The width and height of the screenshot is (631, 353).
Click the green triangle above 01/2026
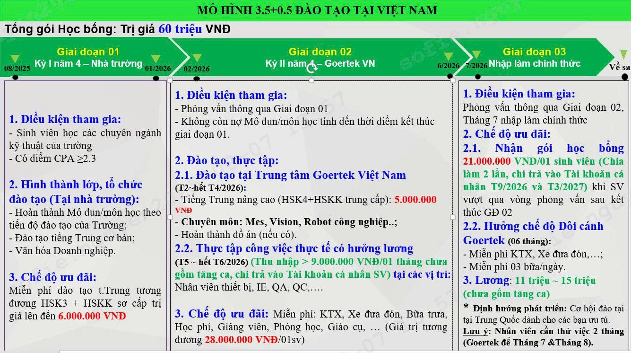click(156, 59)
